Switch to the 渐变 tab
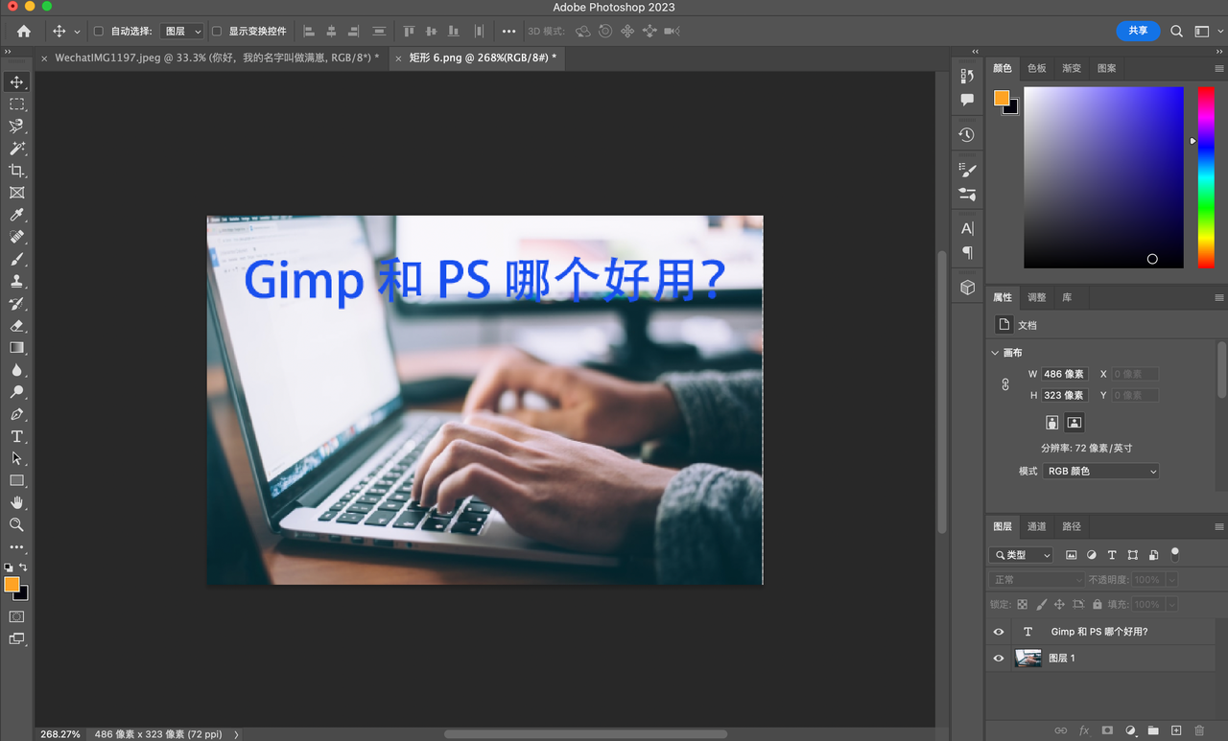Viewport: 1228px width, 741px height. pos(1072,68)
